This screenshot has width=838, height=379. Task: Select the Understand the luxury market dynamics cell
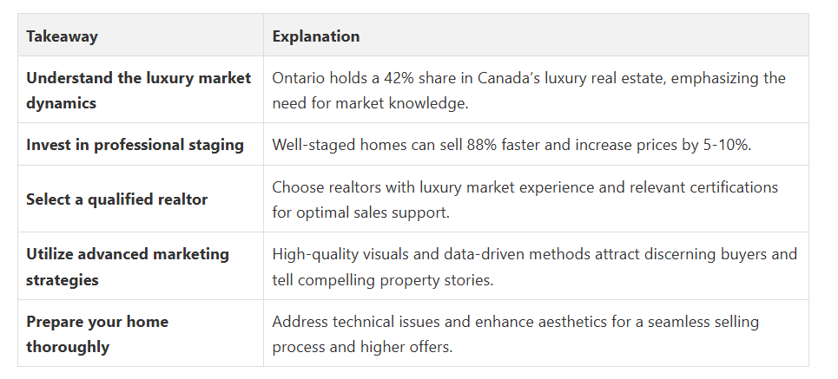point(141,89)
